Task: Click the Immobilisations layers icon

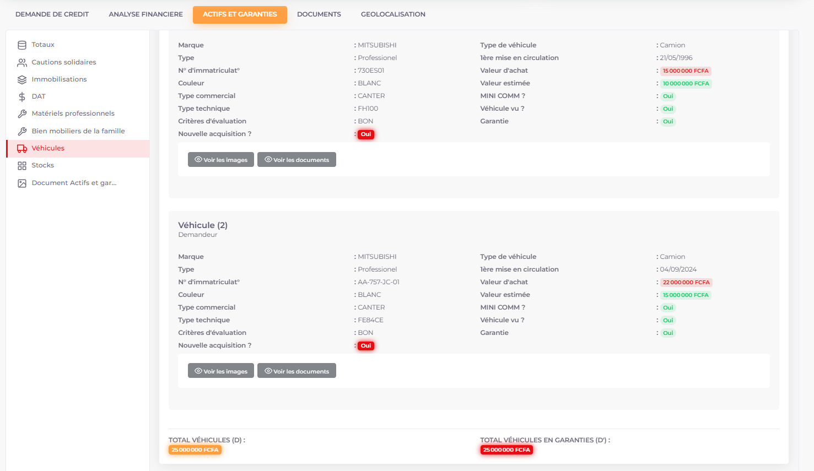Action: click(x=22, y=80)
